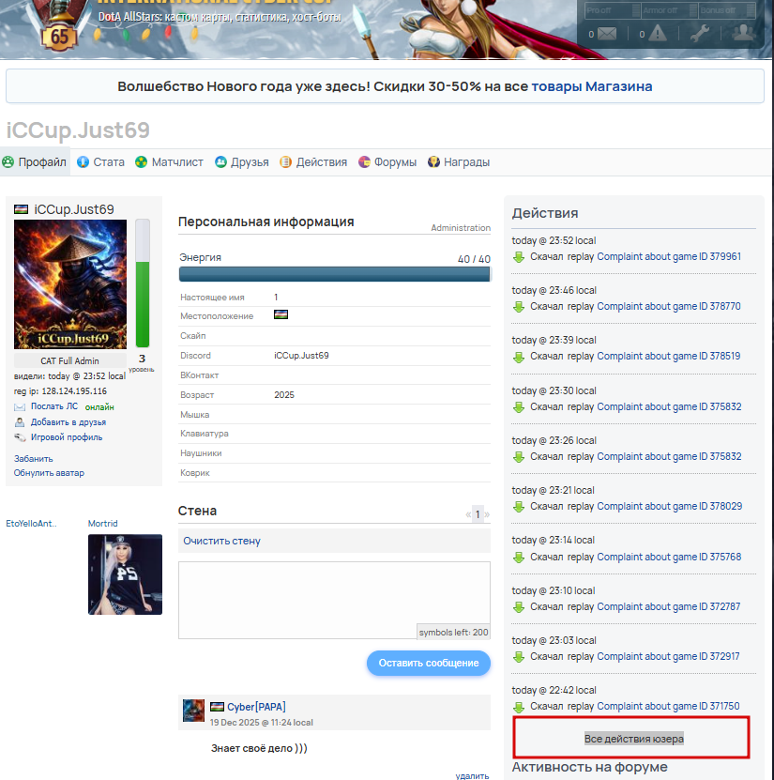
Task: Click Cyber[PAPA]'s small avatar
Action: (193, 711)
